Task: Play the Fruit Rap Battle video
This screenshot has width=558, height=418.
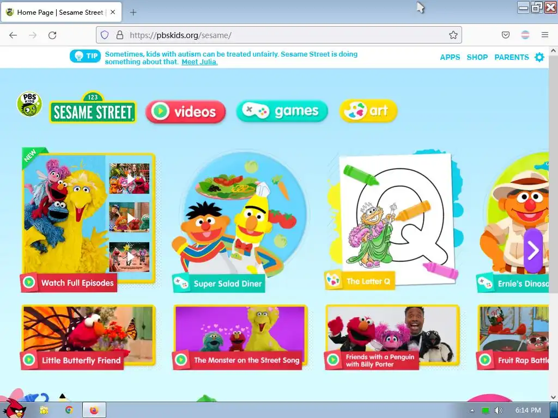Action: (x=513, y=337)
